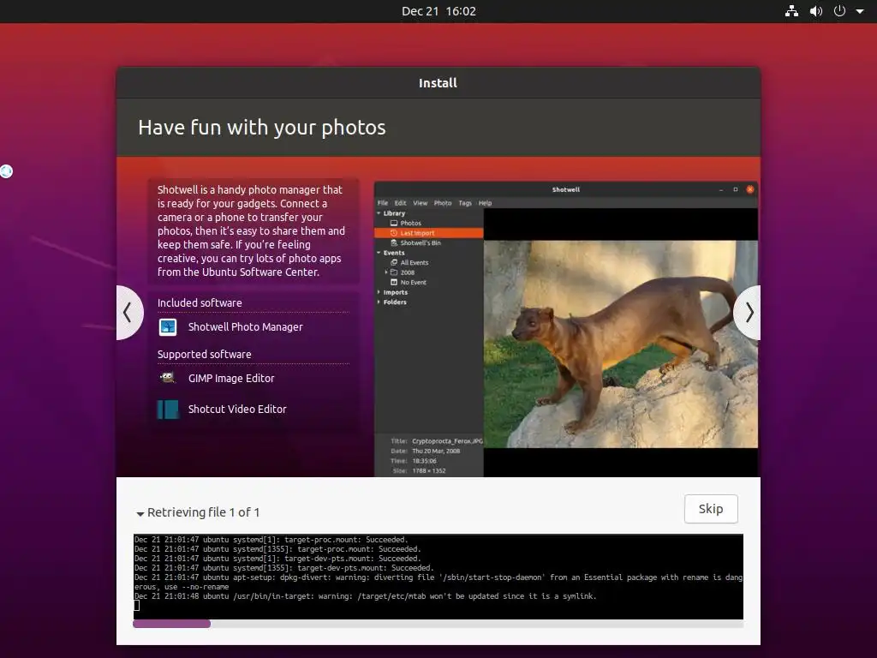This screenshot has width=877, height=658.
Task: Click the power icon in top bar
Action: 839,11
